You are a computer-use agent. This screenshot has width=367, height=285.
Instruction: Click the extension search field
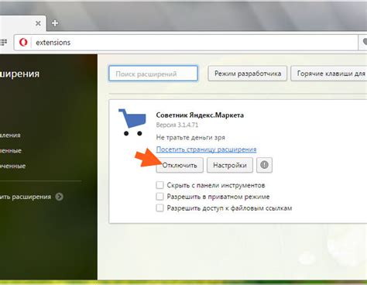153,74
